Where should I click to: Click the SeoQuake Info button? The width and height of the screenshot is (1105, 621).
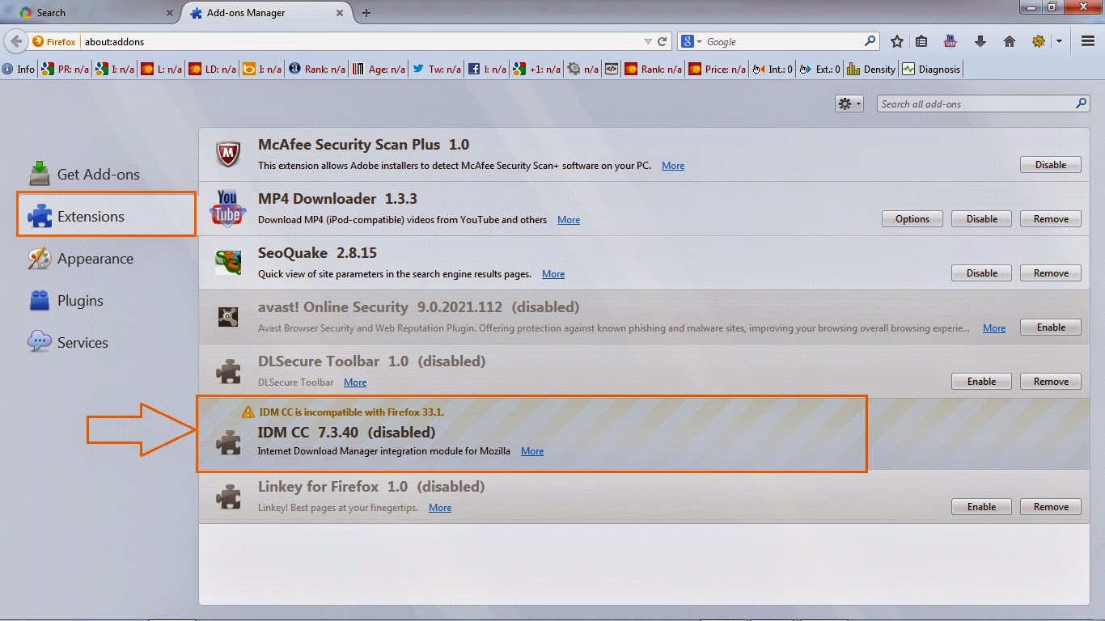pyautogui.click(x=19, y=70)
